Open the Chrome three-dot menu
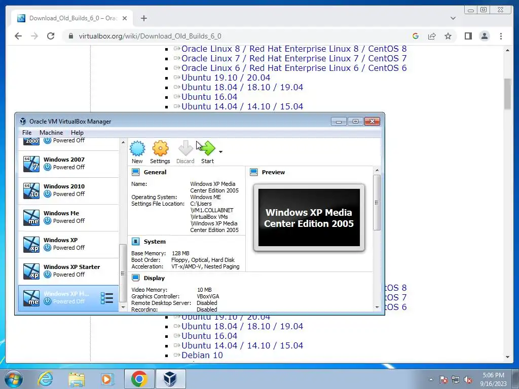 coord(501,36)
